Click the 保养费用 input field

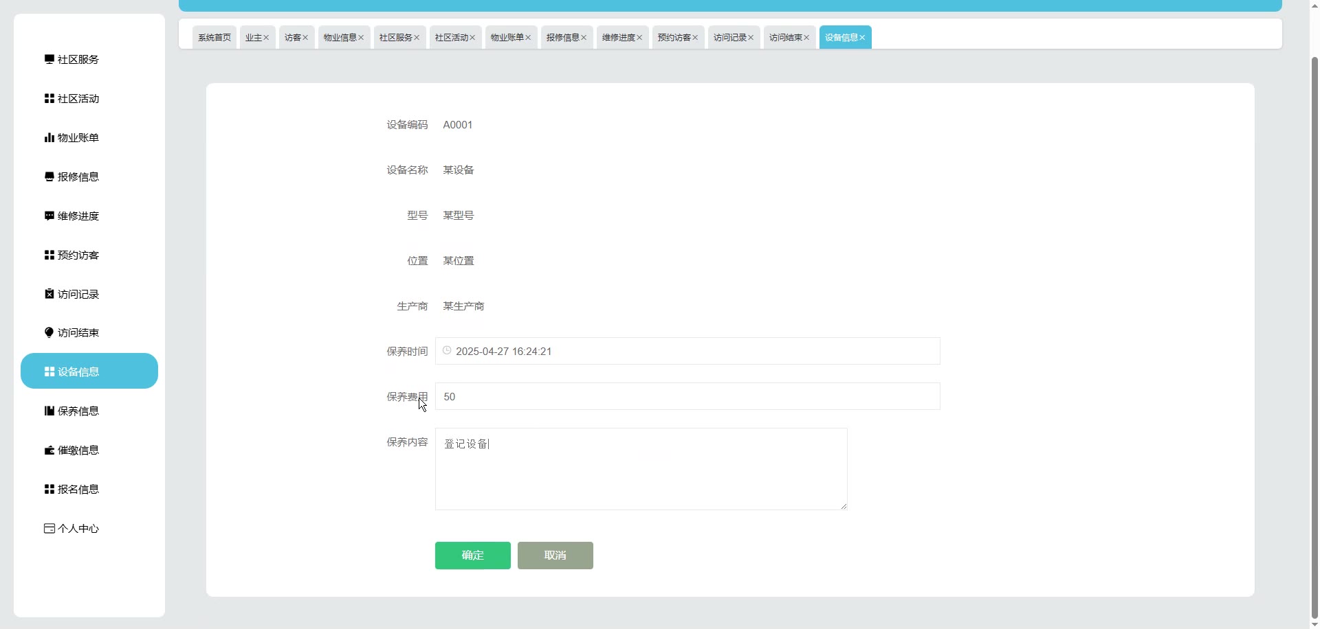(x=687, y=397)
